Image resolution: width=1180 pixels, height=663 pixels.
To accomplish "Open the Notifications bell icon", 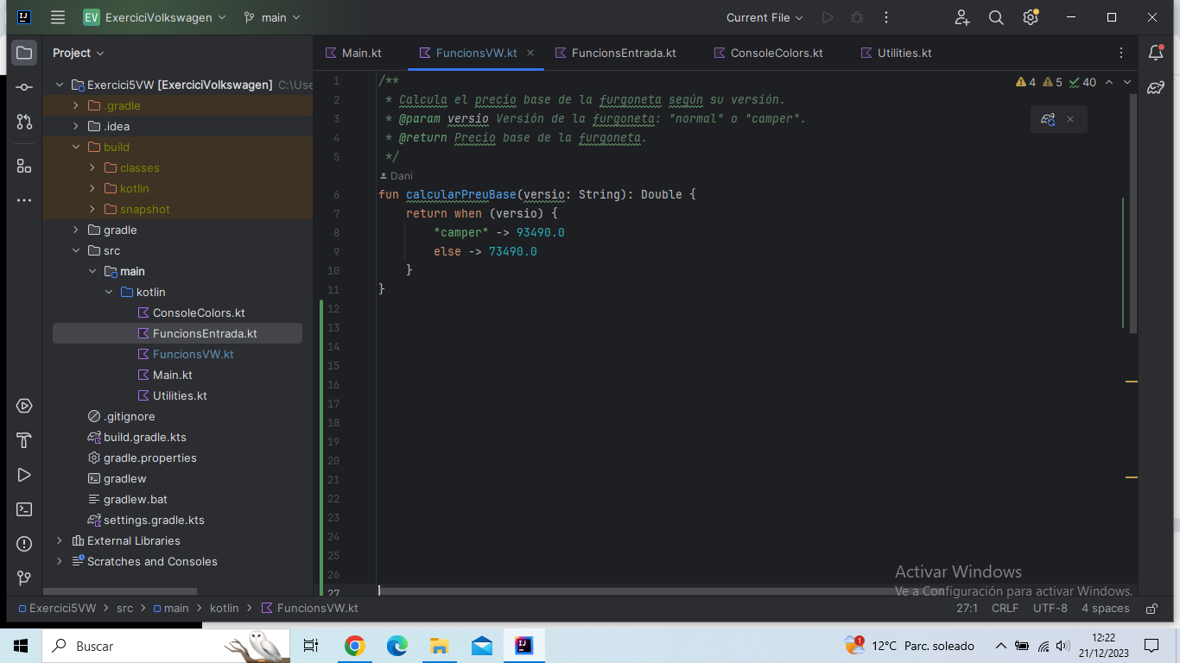I will coord(1156,53).
